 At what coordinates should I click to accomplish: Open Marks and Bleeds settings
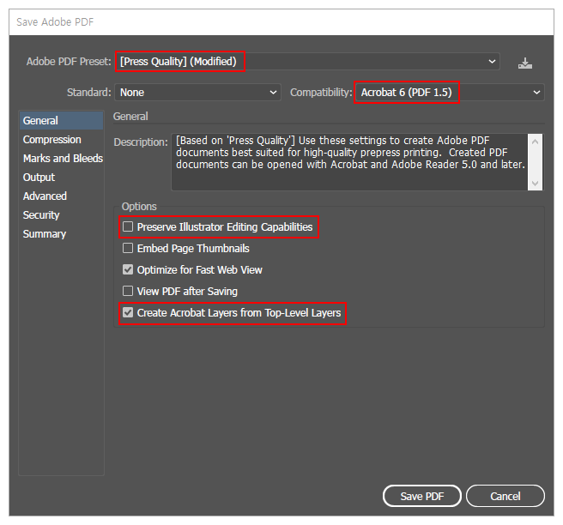click(x=62, y=158)
